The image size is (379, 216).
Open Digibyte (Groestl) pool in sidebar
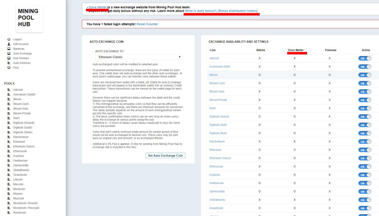[x=24, y=123]
